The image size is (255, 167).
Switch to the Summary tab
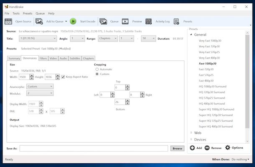[x=14, y=58]
